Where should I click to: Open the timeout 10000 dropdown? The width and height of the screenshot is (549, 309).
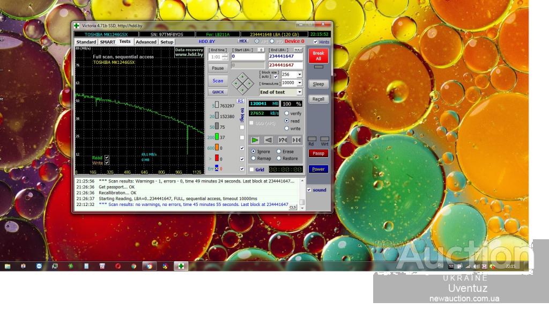(x=299, y=83)
